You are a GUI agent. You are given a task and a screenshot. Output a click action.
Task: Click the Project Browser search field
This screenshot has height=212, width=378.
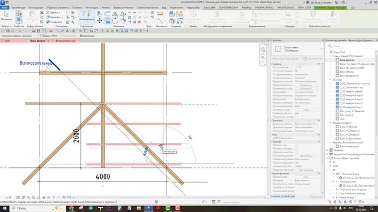click(351, 46)
